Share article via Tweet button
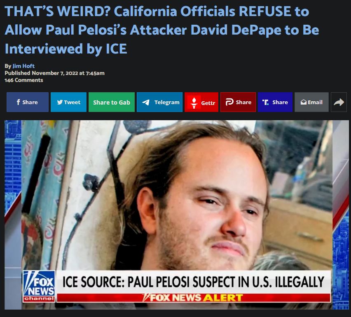351x317 pixels. coord(68,102)
